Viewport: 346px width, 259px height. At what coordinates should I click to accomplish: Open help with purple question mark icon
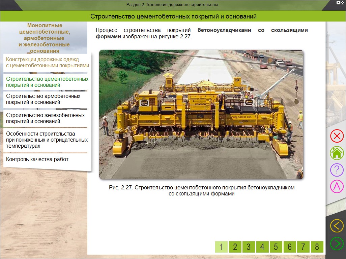tap(336, 170)
